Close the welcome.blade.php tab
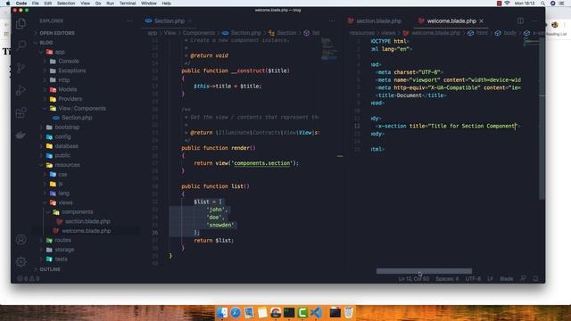Screen dimensions: 571x321 click(482, 21)
